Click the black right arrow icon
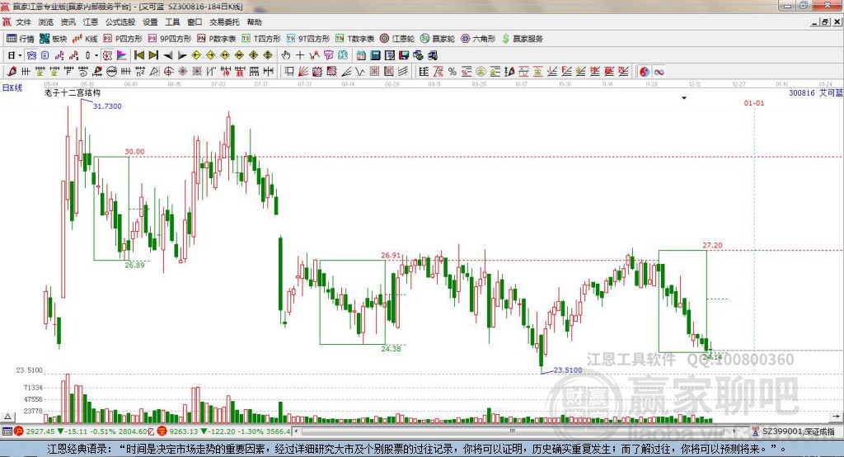Viewport: 844px width, 457px height. [x=182, y=55]
